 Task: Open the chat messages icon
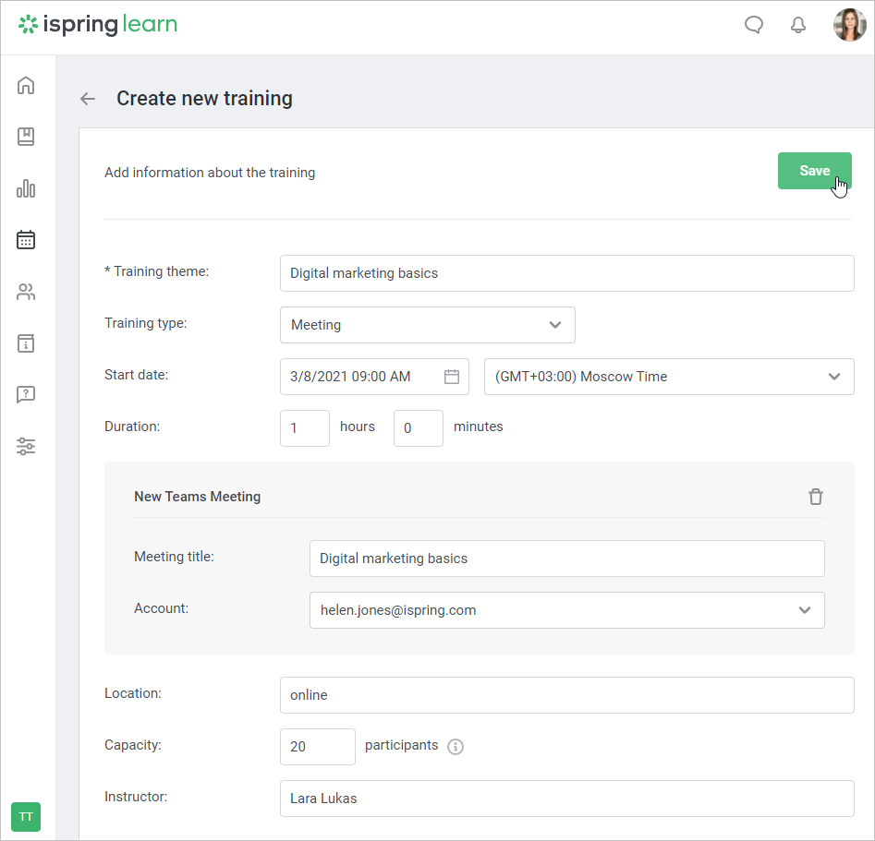(754, 25)
